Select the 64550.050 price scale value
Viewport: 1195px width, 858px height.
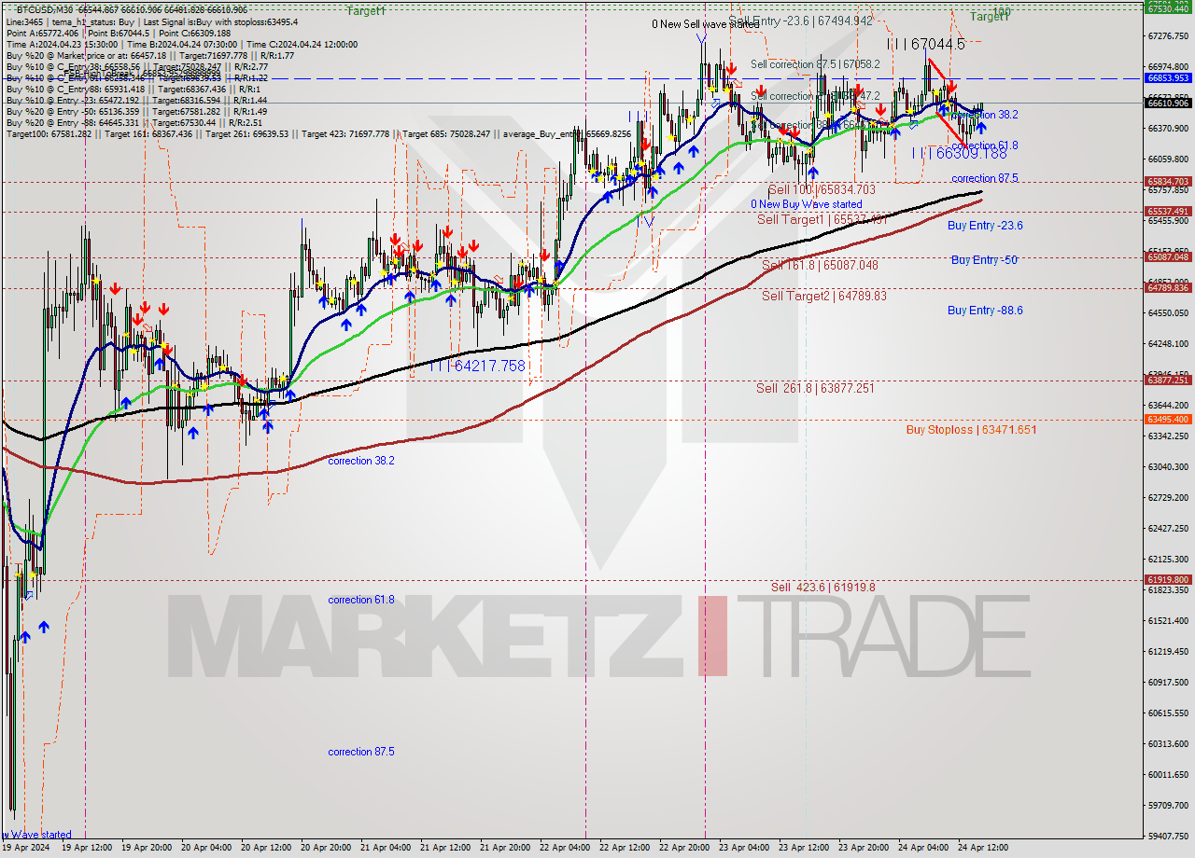click(x=1168, y=312)
